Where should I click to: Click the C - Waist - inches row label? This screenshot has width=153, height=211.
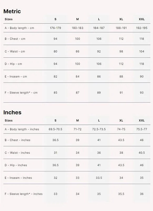17,153
